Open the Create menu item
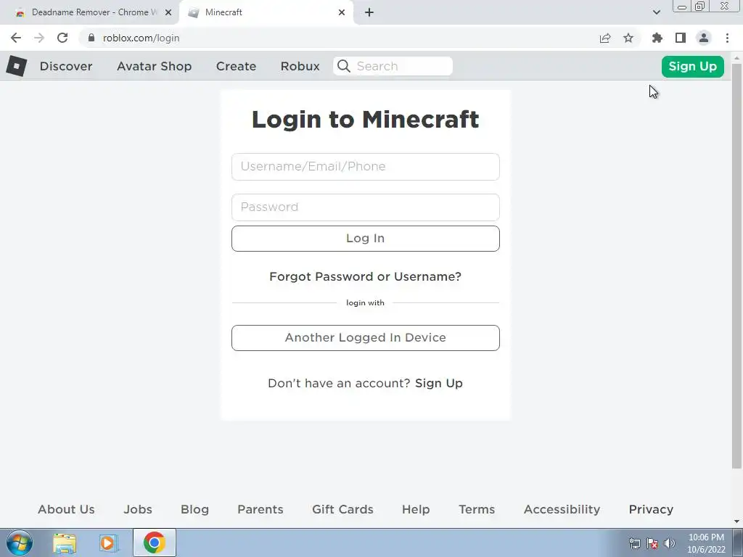 236,66
